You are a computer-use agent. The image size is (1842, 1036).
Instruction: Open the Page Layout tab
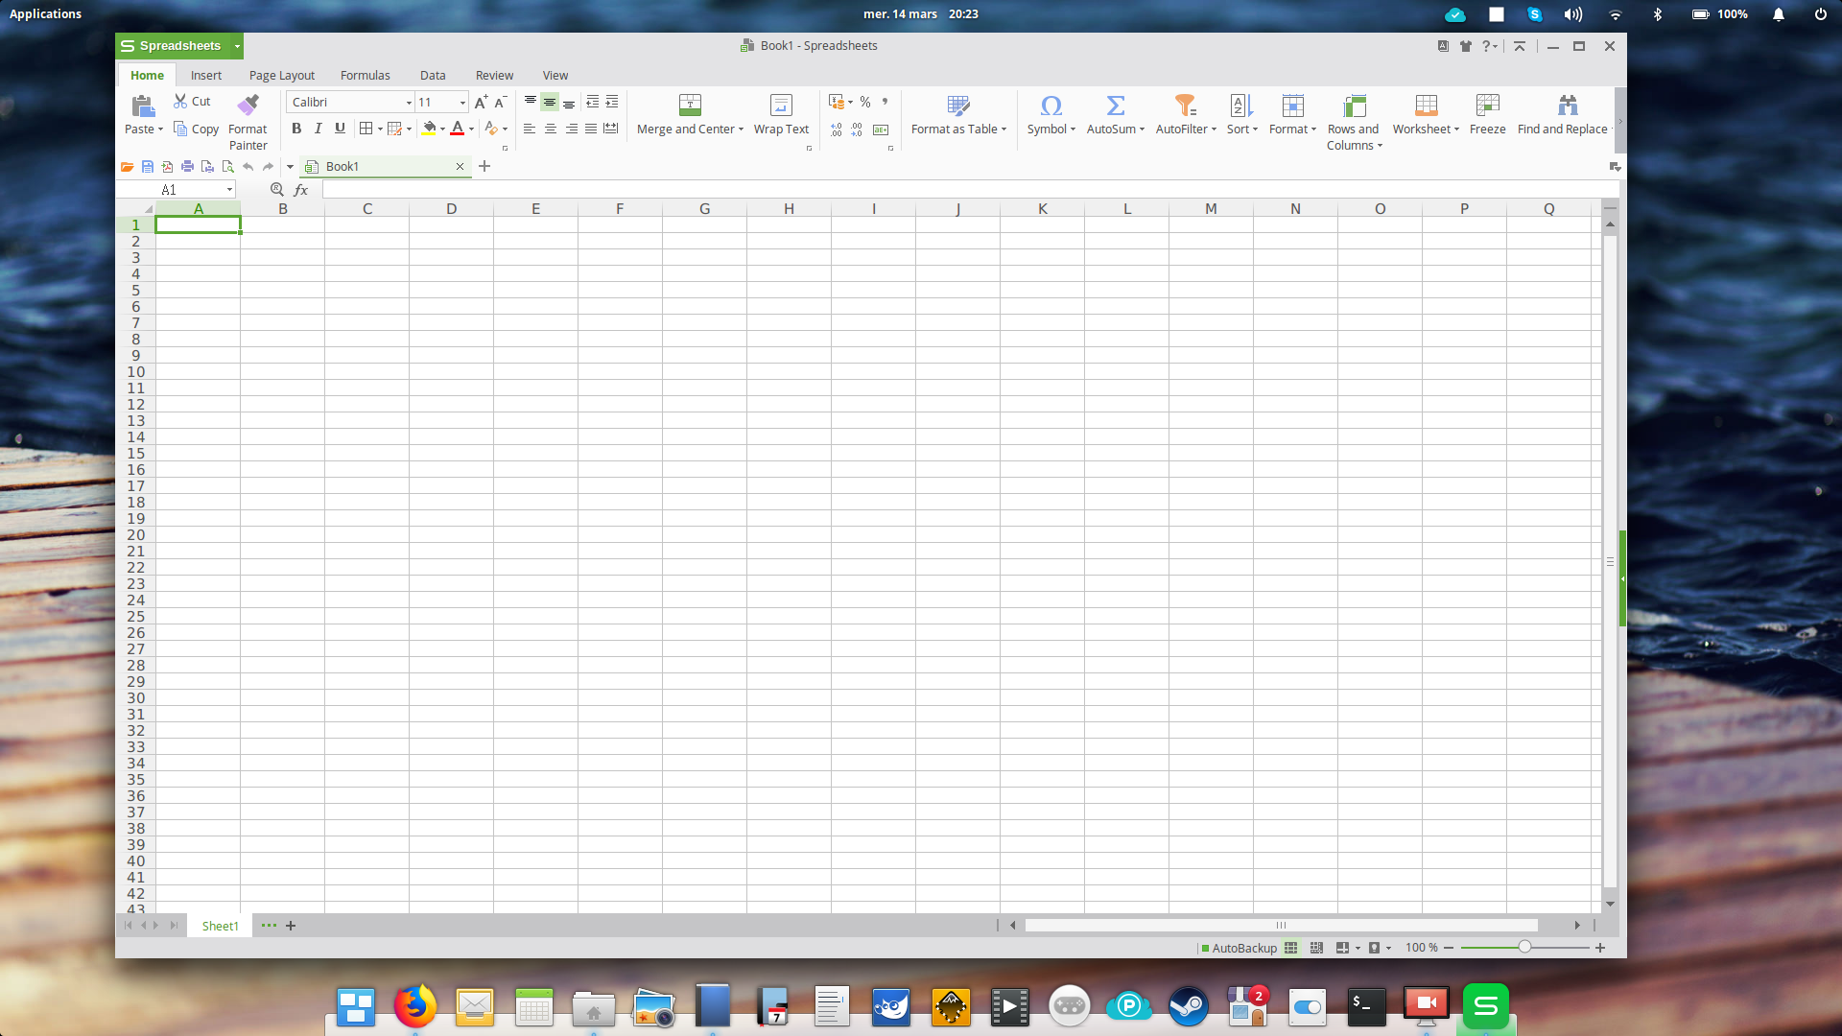pyautogui.click(x=281, y=75)
